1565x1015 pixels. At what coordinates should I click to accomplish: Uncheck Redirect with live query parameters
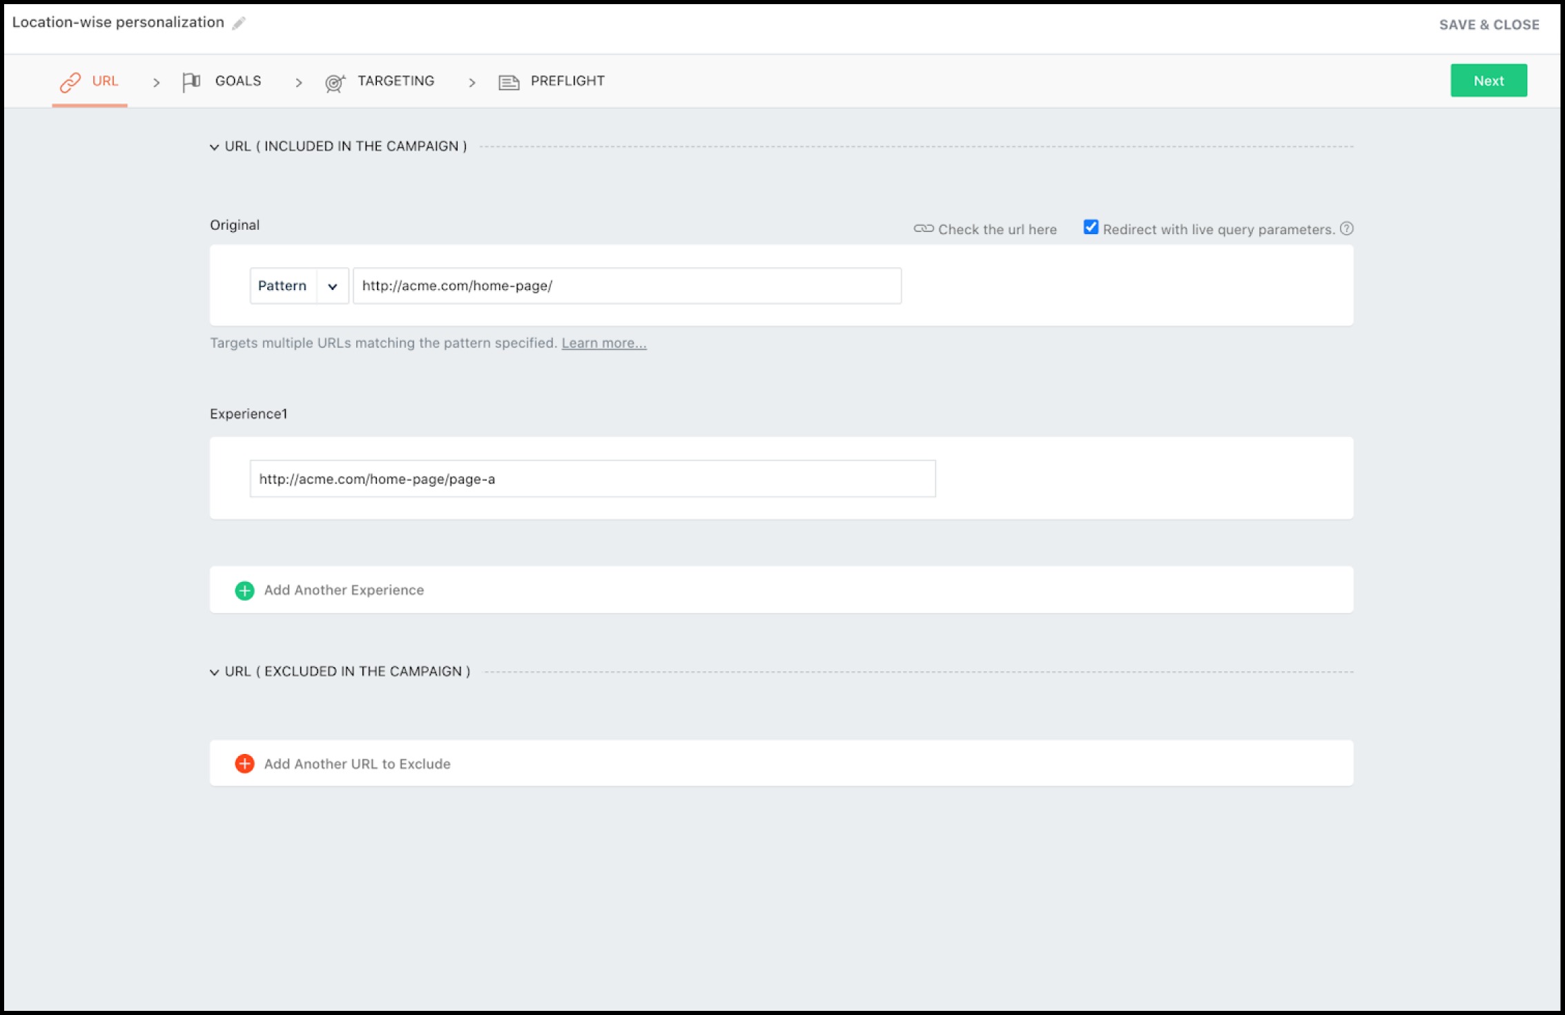[1091, 227]
